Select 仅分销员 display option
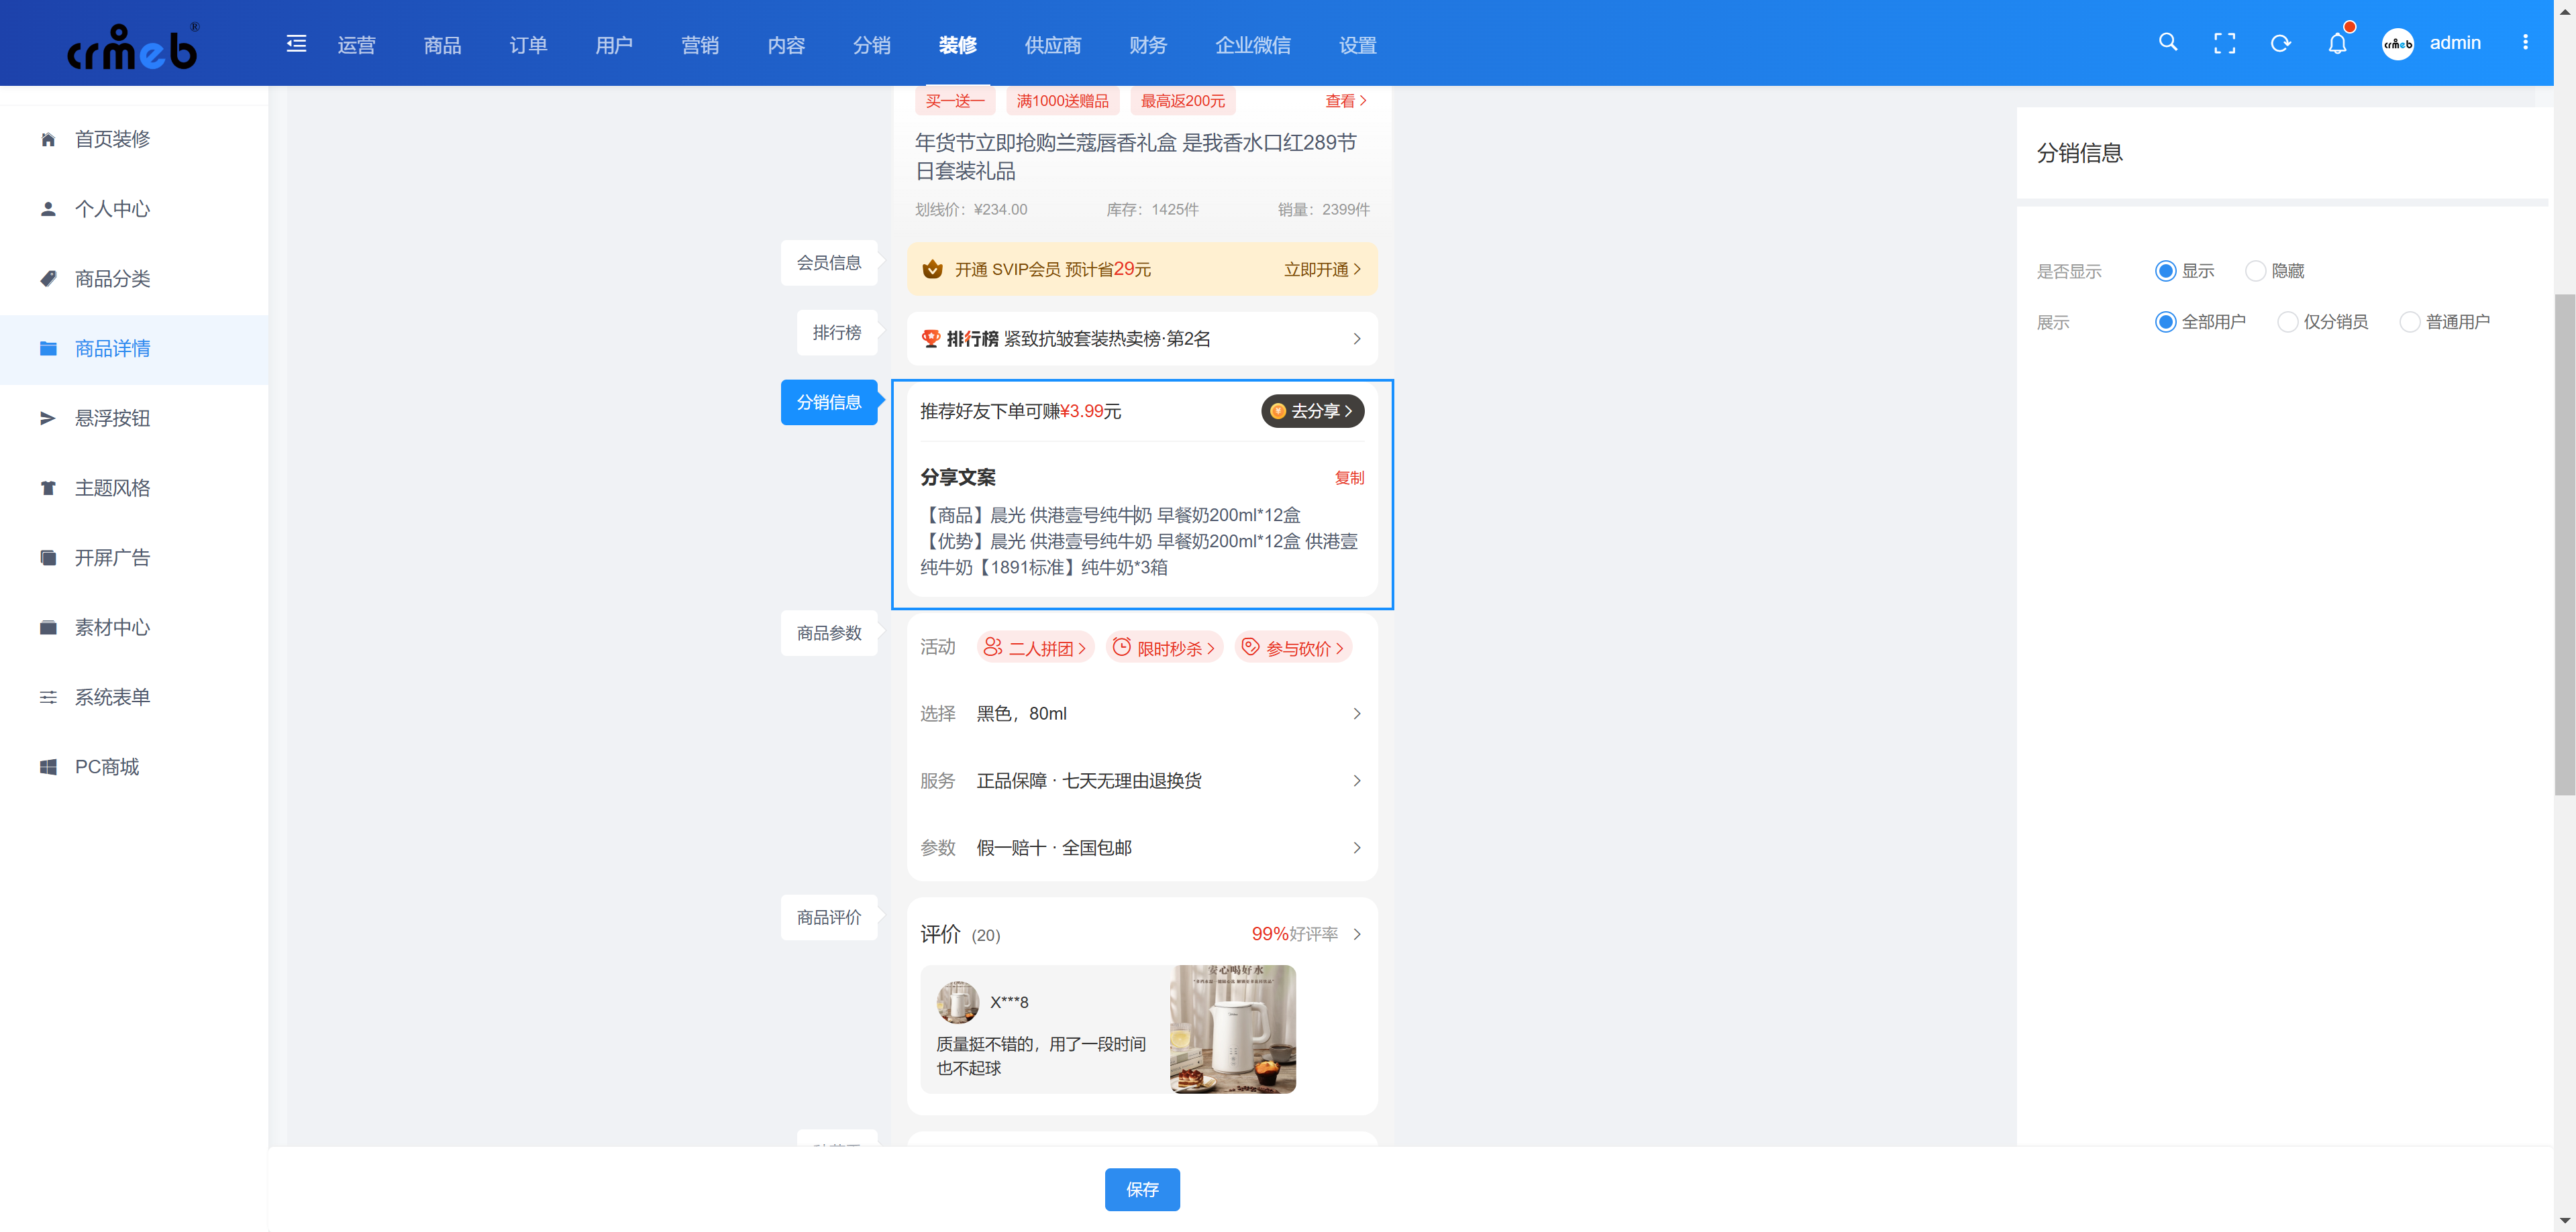The height and width of the screenshot is (1232, 2576). pyautogui.click(x=2288, y=322)
